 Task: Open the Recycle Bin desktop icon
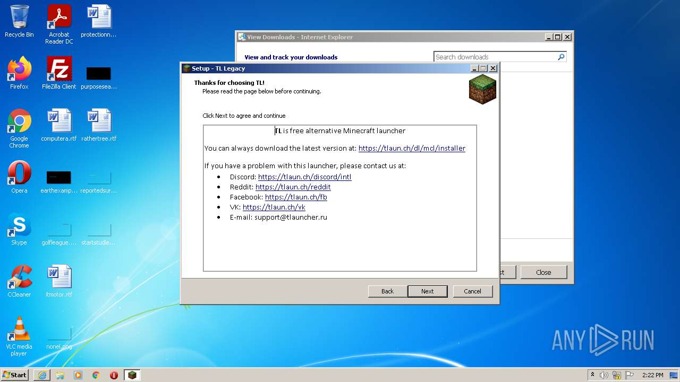pyautogui.click(x=19, y=21)
